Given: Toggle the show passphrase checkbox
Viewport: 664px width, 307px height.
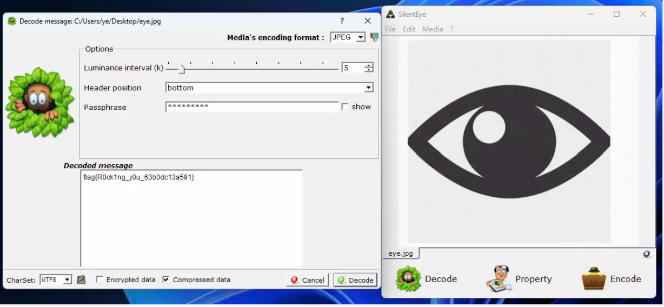Looking at the screenshot, I should click(345, 107).
